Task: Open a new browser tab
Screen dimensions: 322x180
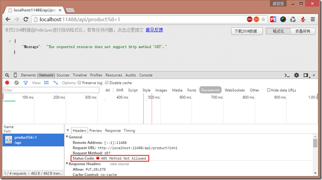Action: point(70,10)
